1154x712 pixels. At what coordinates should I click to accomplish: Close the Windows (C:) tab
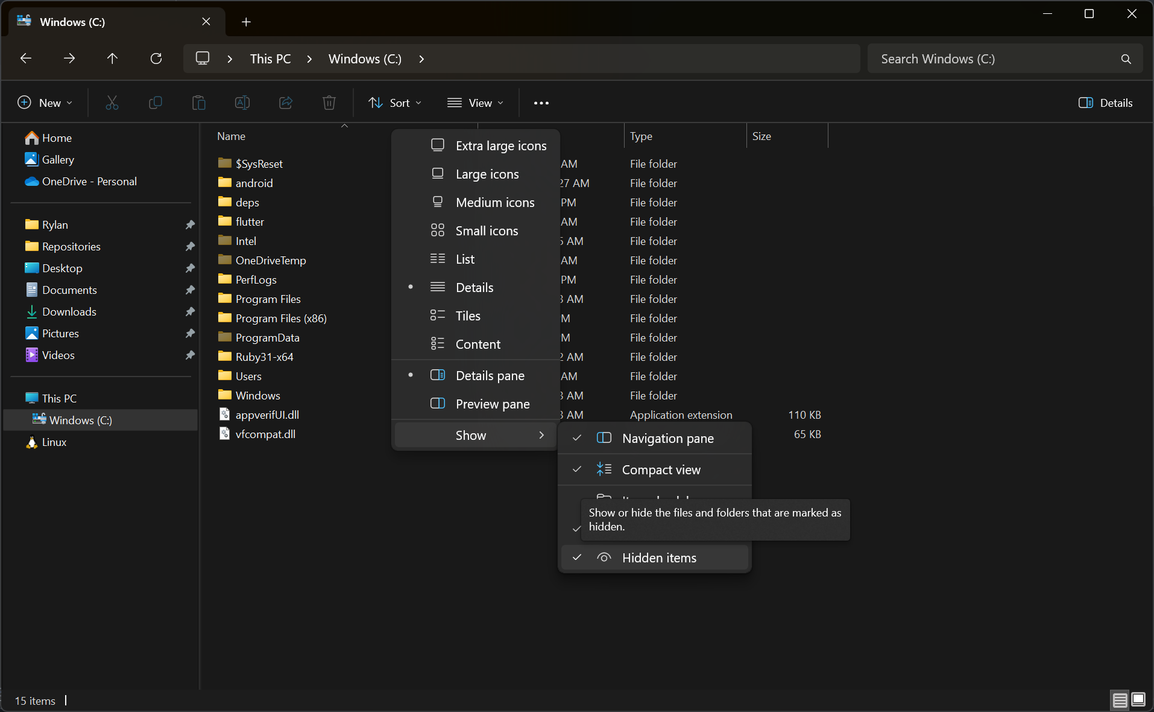(206, 22)
